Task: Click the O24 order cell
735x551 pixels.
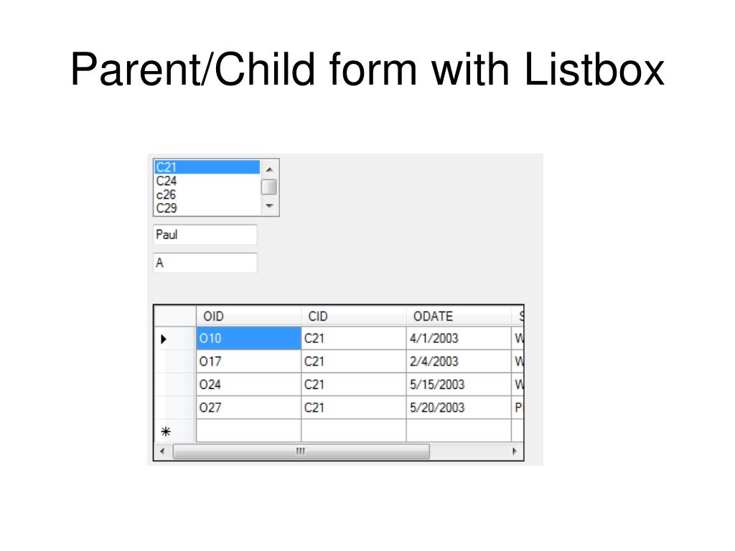Action: (x=248, y=385)
